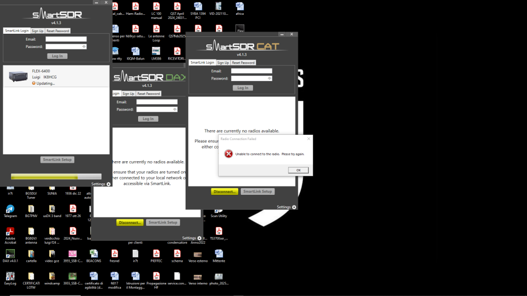Select the Mittente Word document icon
The image size is (527, 296).
click(219, 256)
